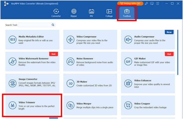Go to the Collage tab

[x=109, y=13]
